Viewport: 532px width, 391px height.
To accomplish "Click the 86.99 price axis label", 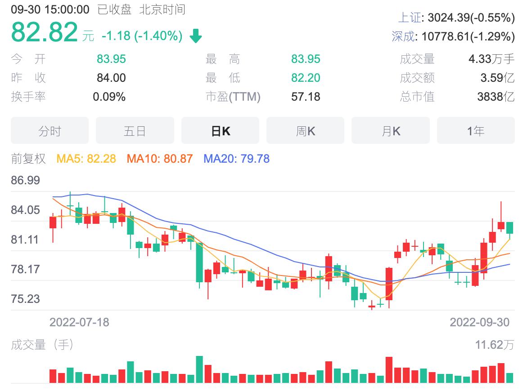I will coord(26,180).
